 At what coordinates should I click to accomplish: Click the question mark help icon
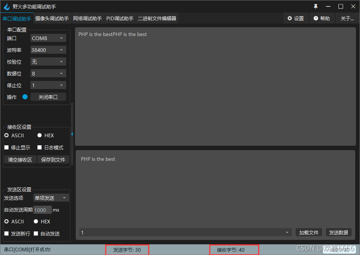(x=316, y=18)
